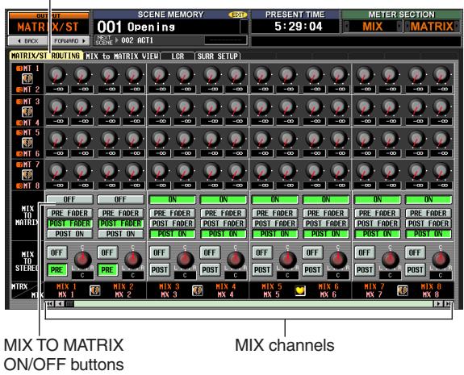Switch MIX 3 stereo send POST button
464x375 pixels.
[160, 269]
